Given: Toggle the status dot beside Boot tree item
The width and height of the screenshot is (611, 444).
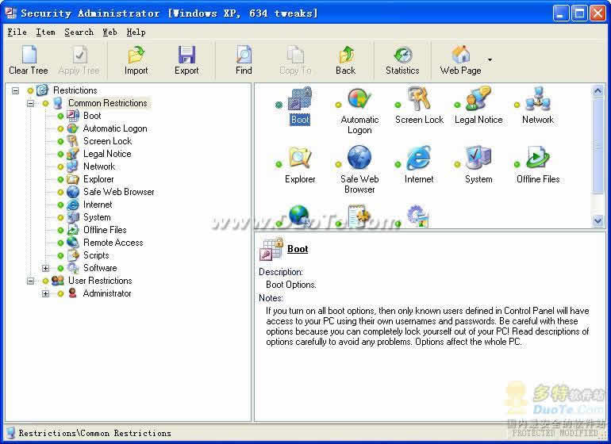Looking at the screenshot, I should [60, 116].
